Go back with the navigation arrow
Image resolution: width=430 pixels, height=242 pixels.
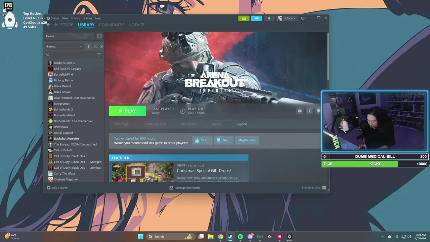click(x=48, y=25)
